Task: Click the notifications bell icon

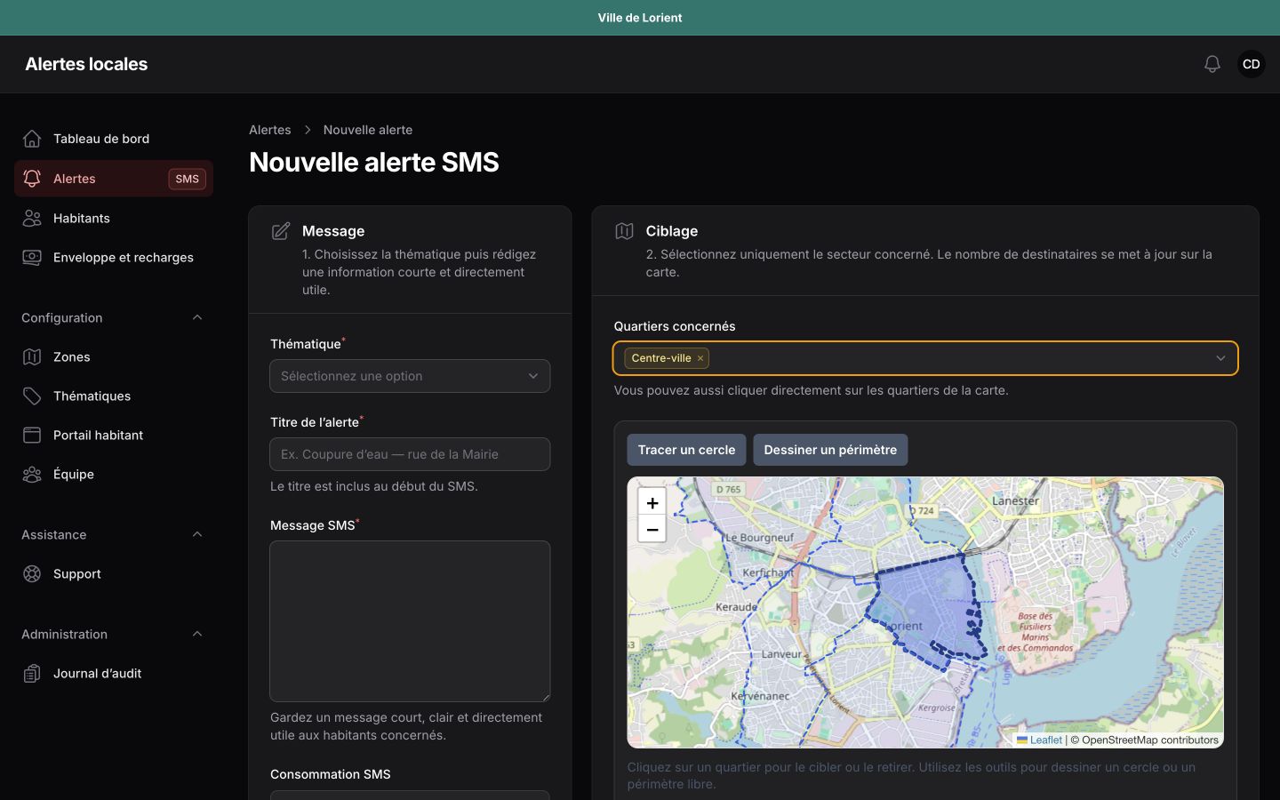Action: (1212, 64)
